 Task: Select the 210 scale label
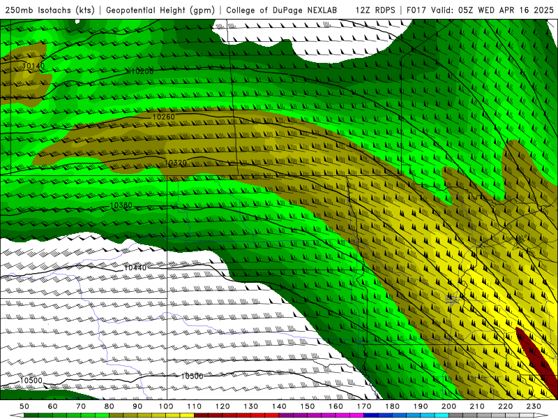477,406
